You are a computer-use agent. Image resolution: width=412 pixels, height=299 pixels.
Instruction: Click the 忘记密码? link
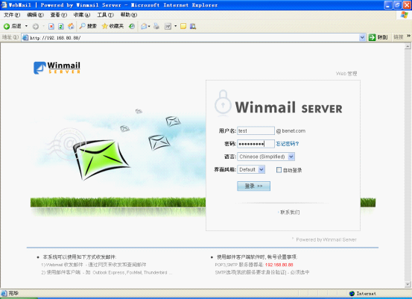287,144
